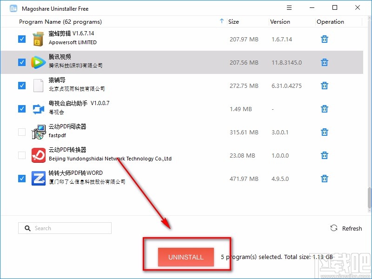Click the blue Z 转转大师 icon
This screenshot has height=279, width=372.
[39, 179]
